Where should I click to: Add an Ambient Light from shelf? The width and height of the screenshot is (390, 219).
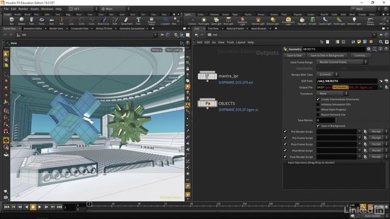tap(354, 21)
